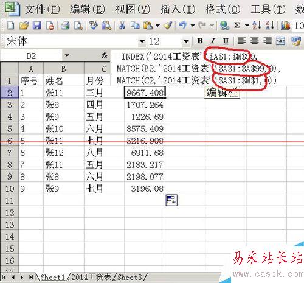Select the Format Painter brush
The image size is (304, 283).
168,26
